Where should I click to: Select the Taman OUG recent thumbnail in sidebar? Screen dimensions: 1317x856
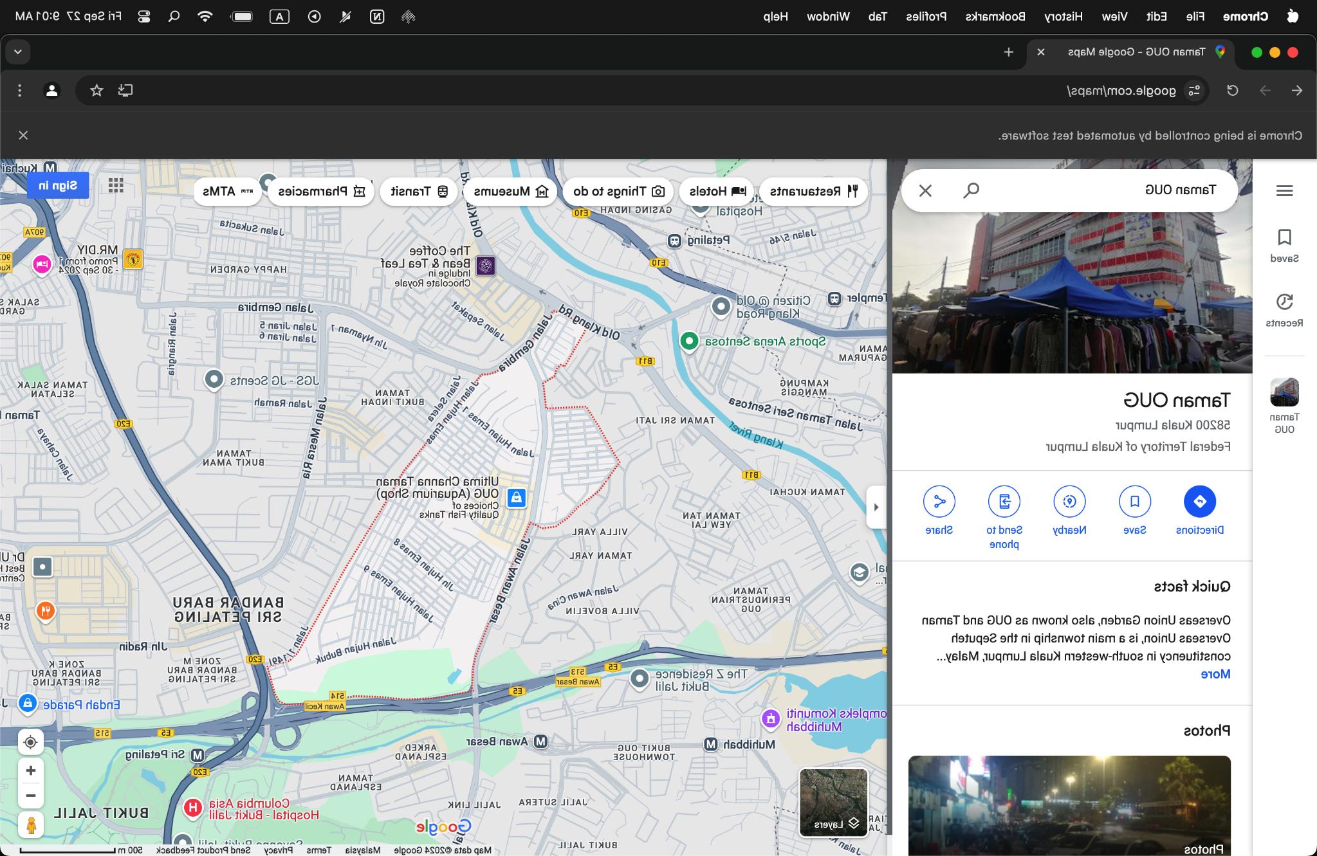pos(1284,392)
